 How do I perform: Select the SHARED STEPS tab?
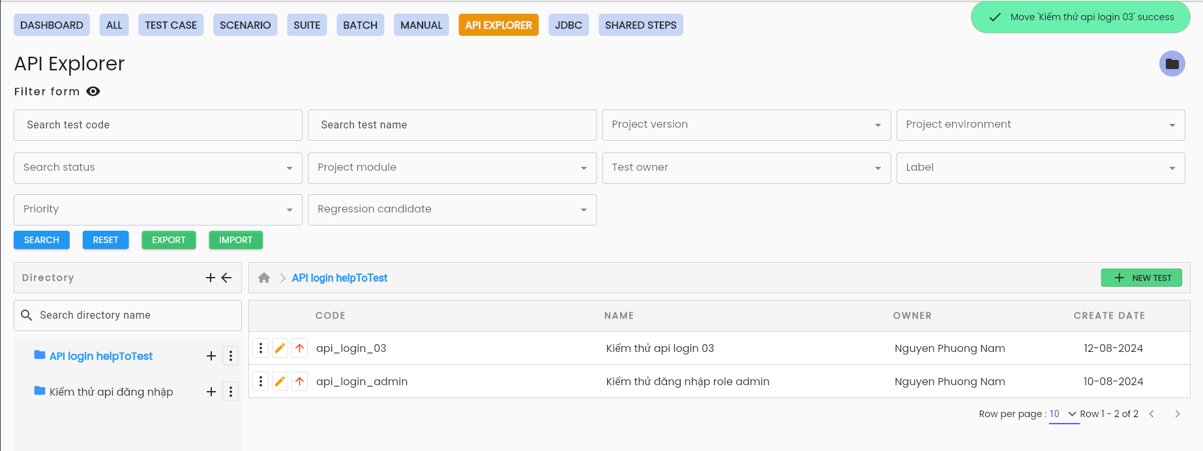[640, 25]
